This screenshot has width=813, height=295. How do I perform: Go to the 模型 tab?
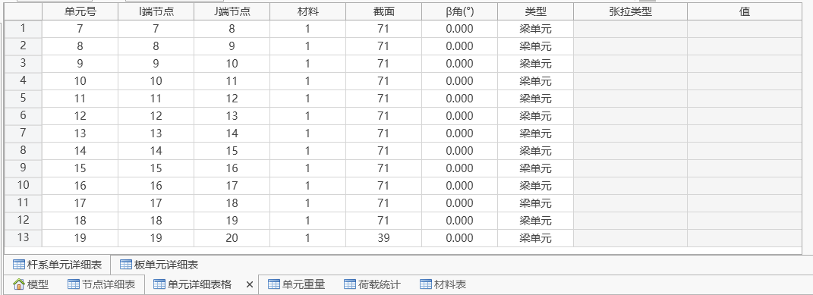(x=30, y=284)
